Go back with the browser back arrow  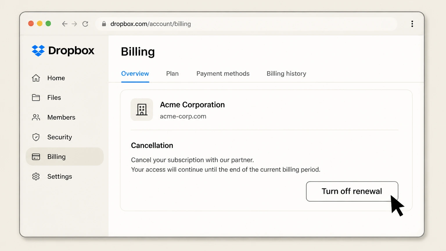coord(64,24)
